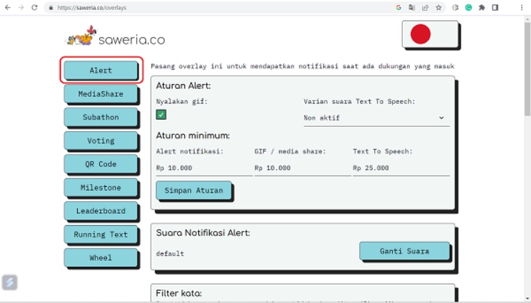Click the extension icon left of Grammarly
This screenshot has height=303, width=531.
tap(455, 8)
